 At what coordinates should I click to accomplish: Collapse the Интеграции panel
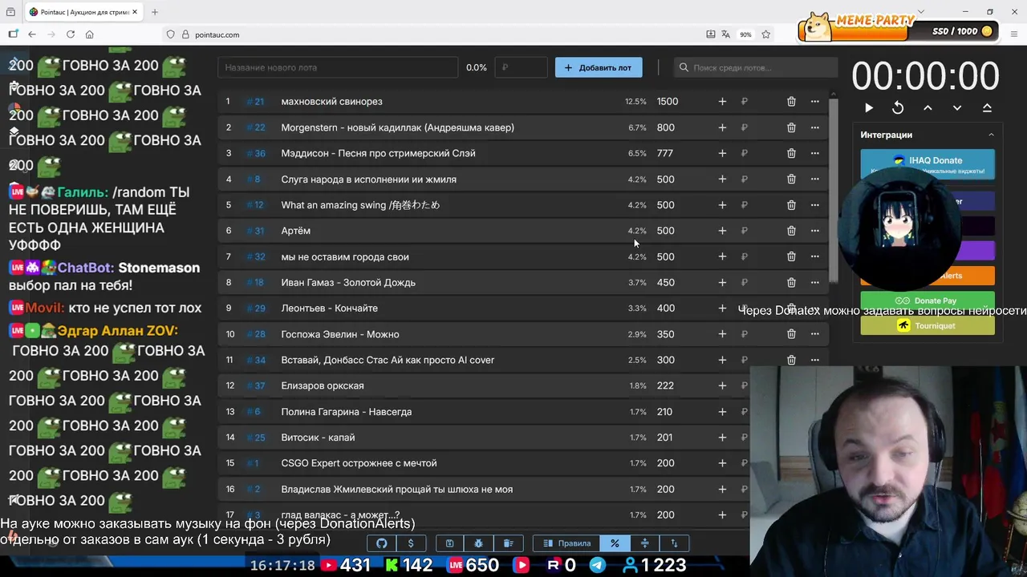991,135
